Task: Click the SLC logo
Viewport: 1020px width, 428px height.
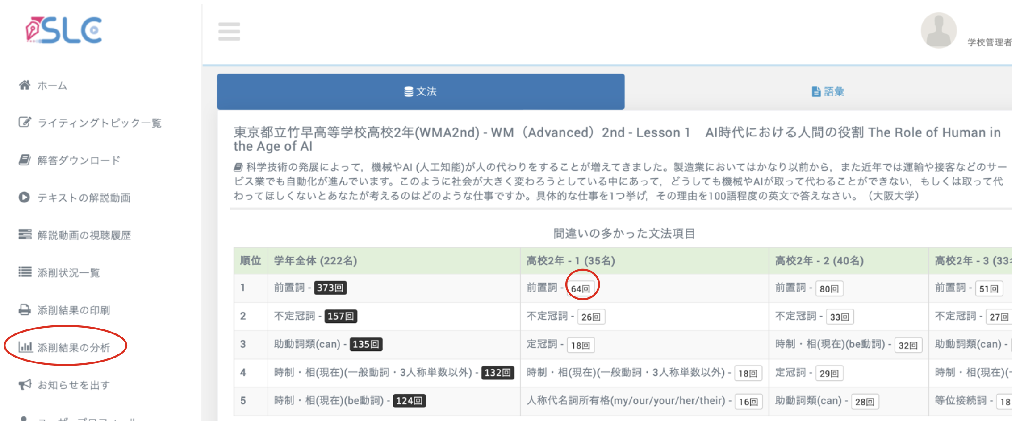Action: (x=64, y=30)
